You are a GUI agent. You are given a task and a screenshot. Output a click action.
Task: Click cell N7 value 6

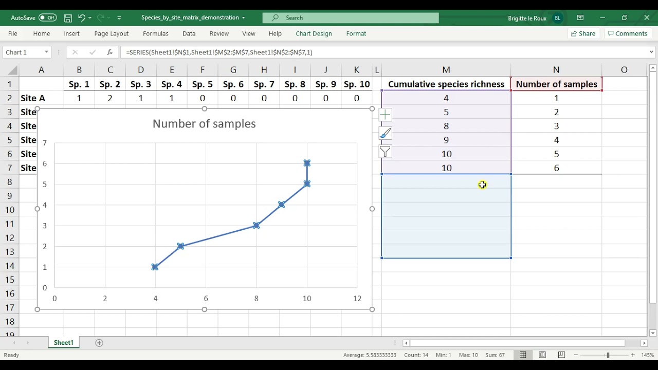(x=556, y=168)
